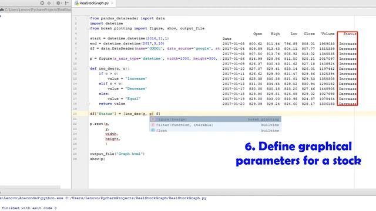Click the project panel horizontal scrollbar

tap(30, 187)
